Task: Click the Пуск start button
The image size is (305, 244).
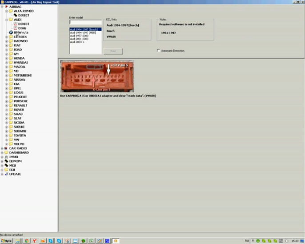Action: (x=6, y=241)
